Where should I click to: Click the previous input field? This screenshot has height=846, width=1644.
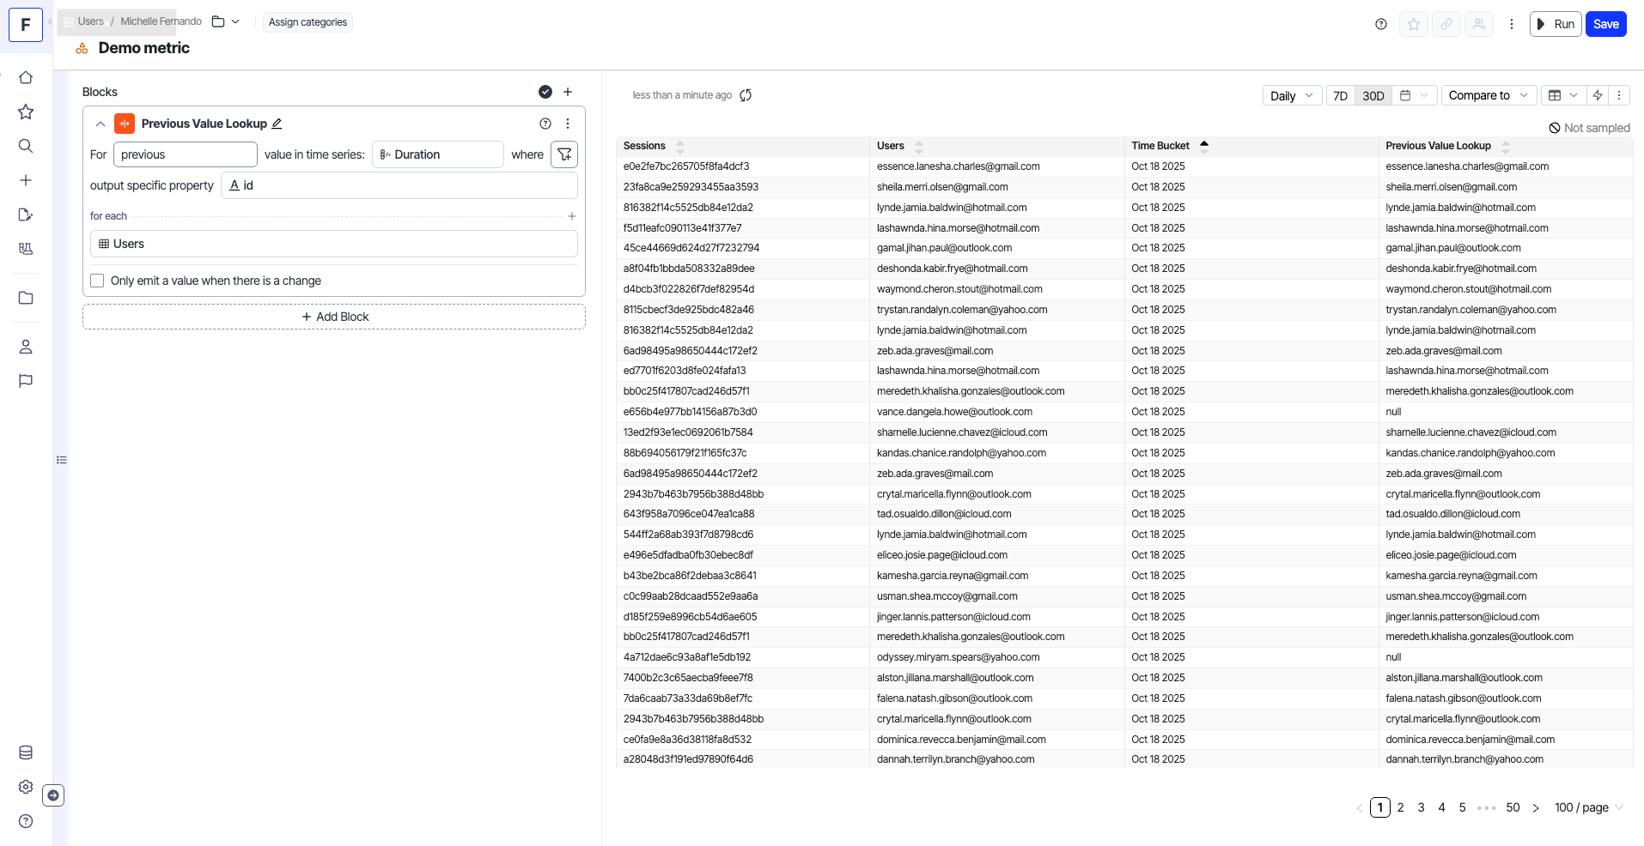click(x=186, y=154)
